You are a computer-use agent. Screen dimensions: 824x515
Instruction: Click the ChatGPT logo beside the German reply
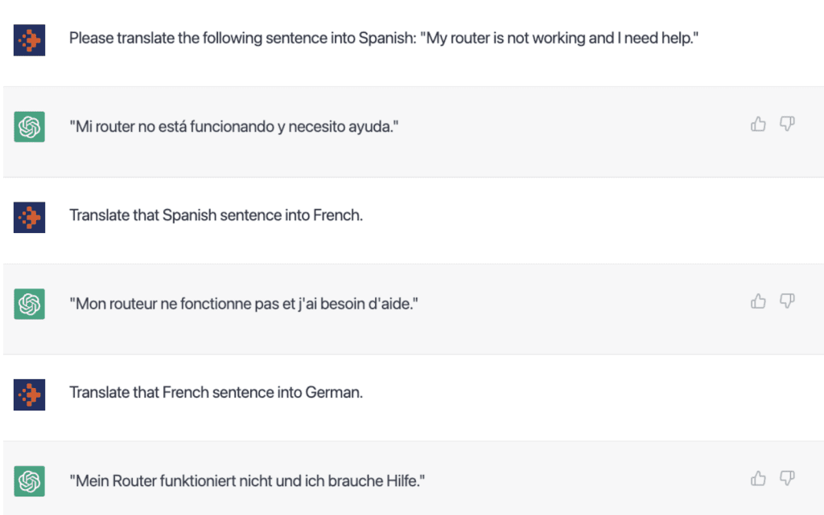[x=30, y=480]
